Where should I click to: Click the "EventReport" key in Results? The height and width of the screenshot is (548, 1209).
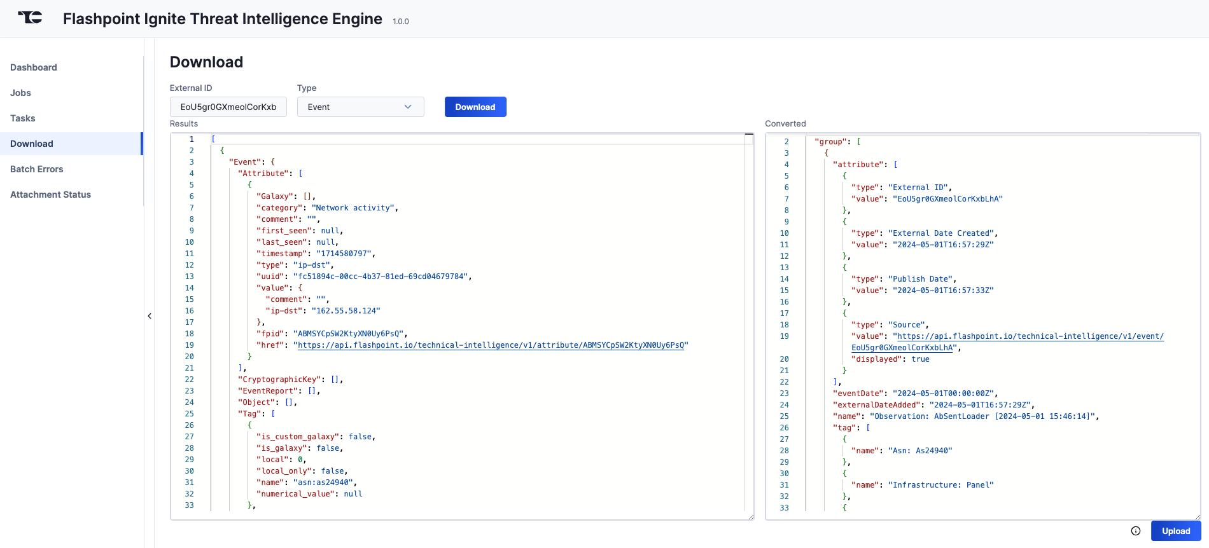click(x=268, y=391)
